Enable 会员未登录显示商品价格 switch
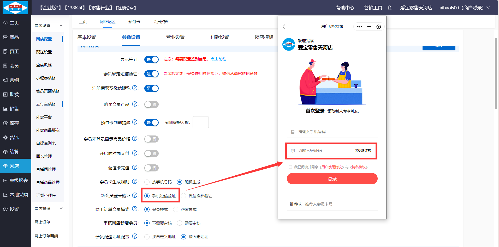The width and height of the screenshot is (499, 247). (x=151, y=139)
